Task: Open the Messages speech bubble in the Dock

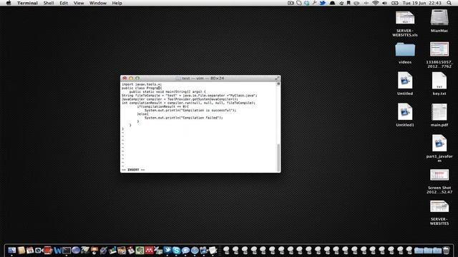Action: 185,250
